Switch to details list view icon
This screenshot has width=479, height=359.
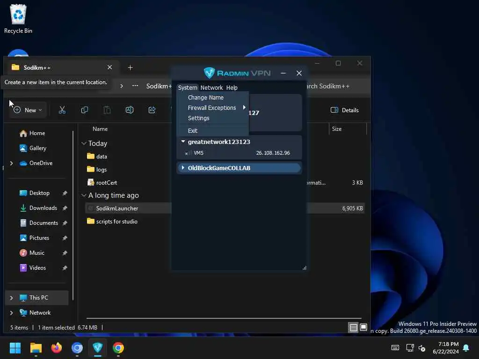(353, 328)
